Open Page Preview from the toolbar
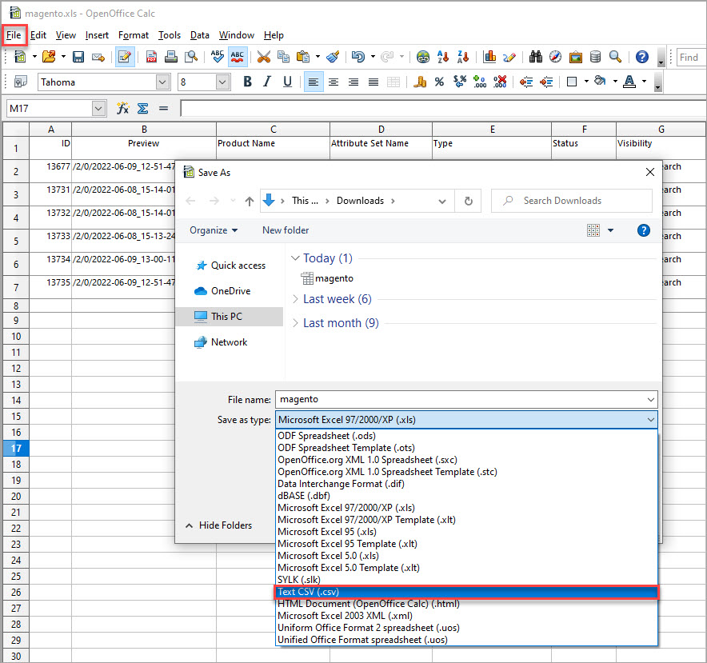The image size is (707, 663). coord(191,57)
